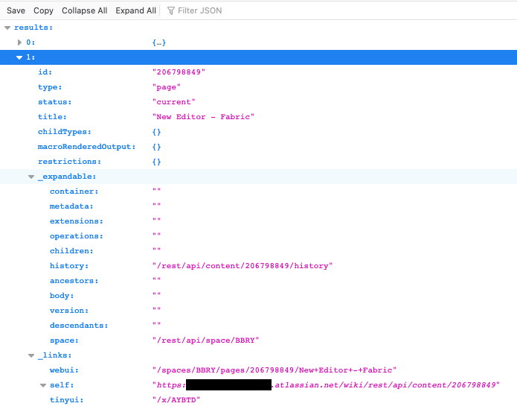
Task: Click the _expandable label
Action: pos(67,177)
